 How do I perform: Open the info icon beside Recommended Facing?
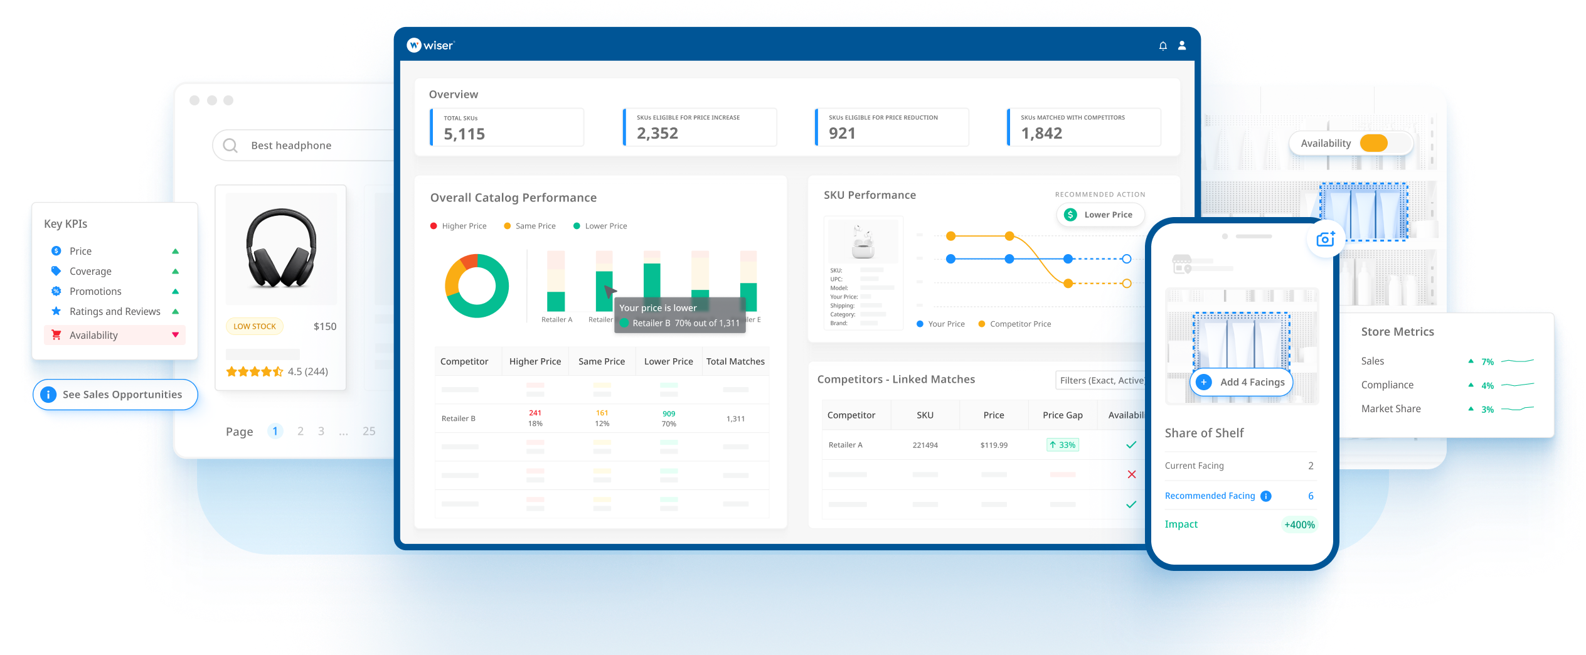pos(1267,496)
